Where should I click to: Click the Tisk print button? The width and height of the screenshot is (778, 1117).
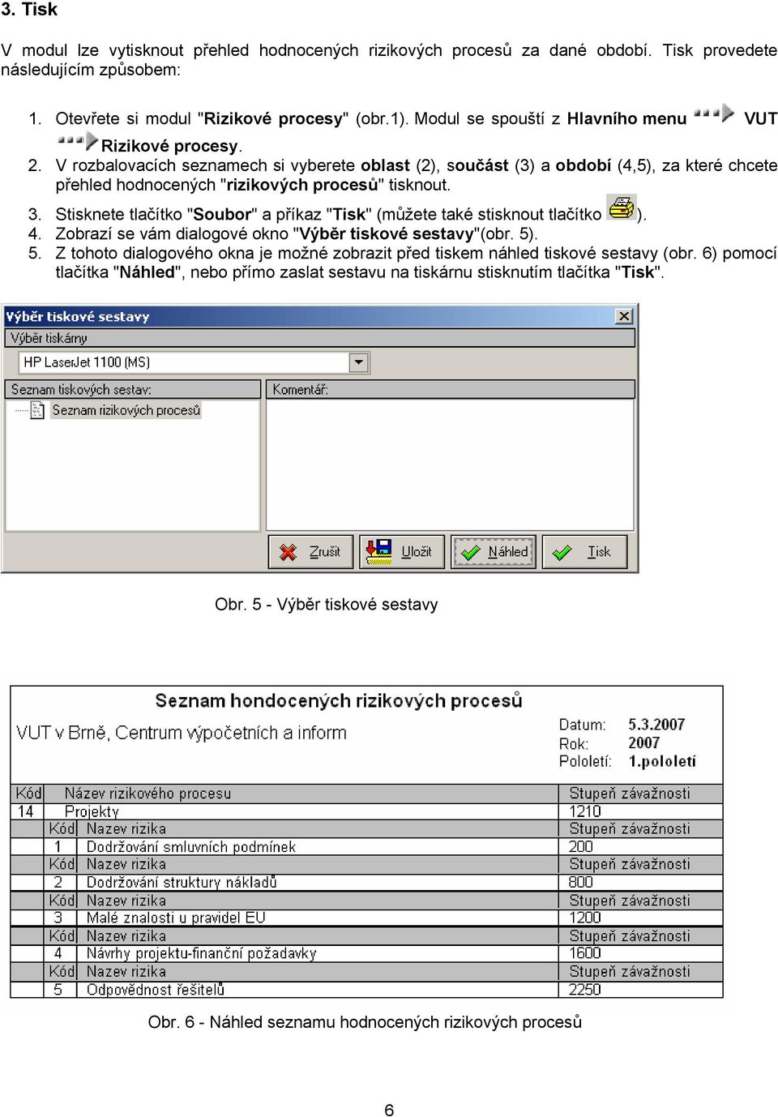tap(584, 552)
